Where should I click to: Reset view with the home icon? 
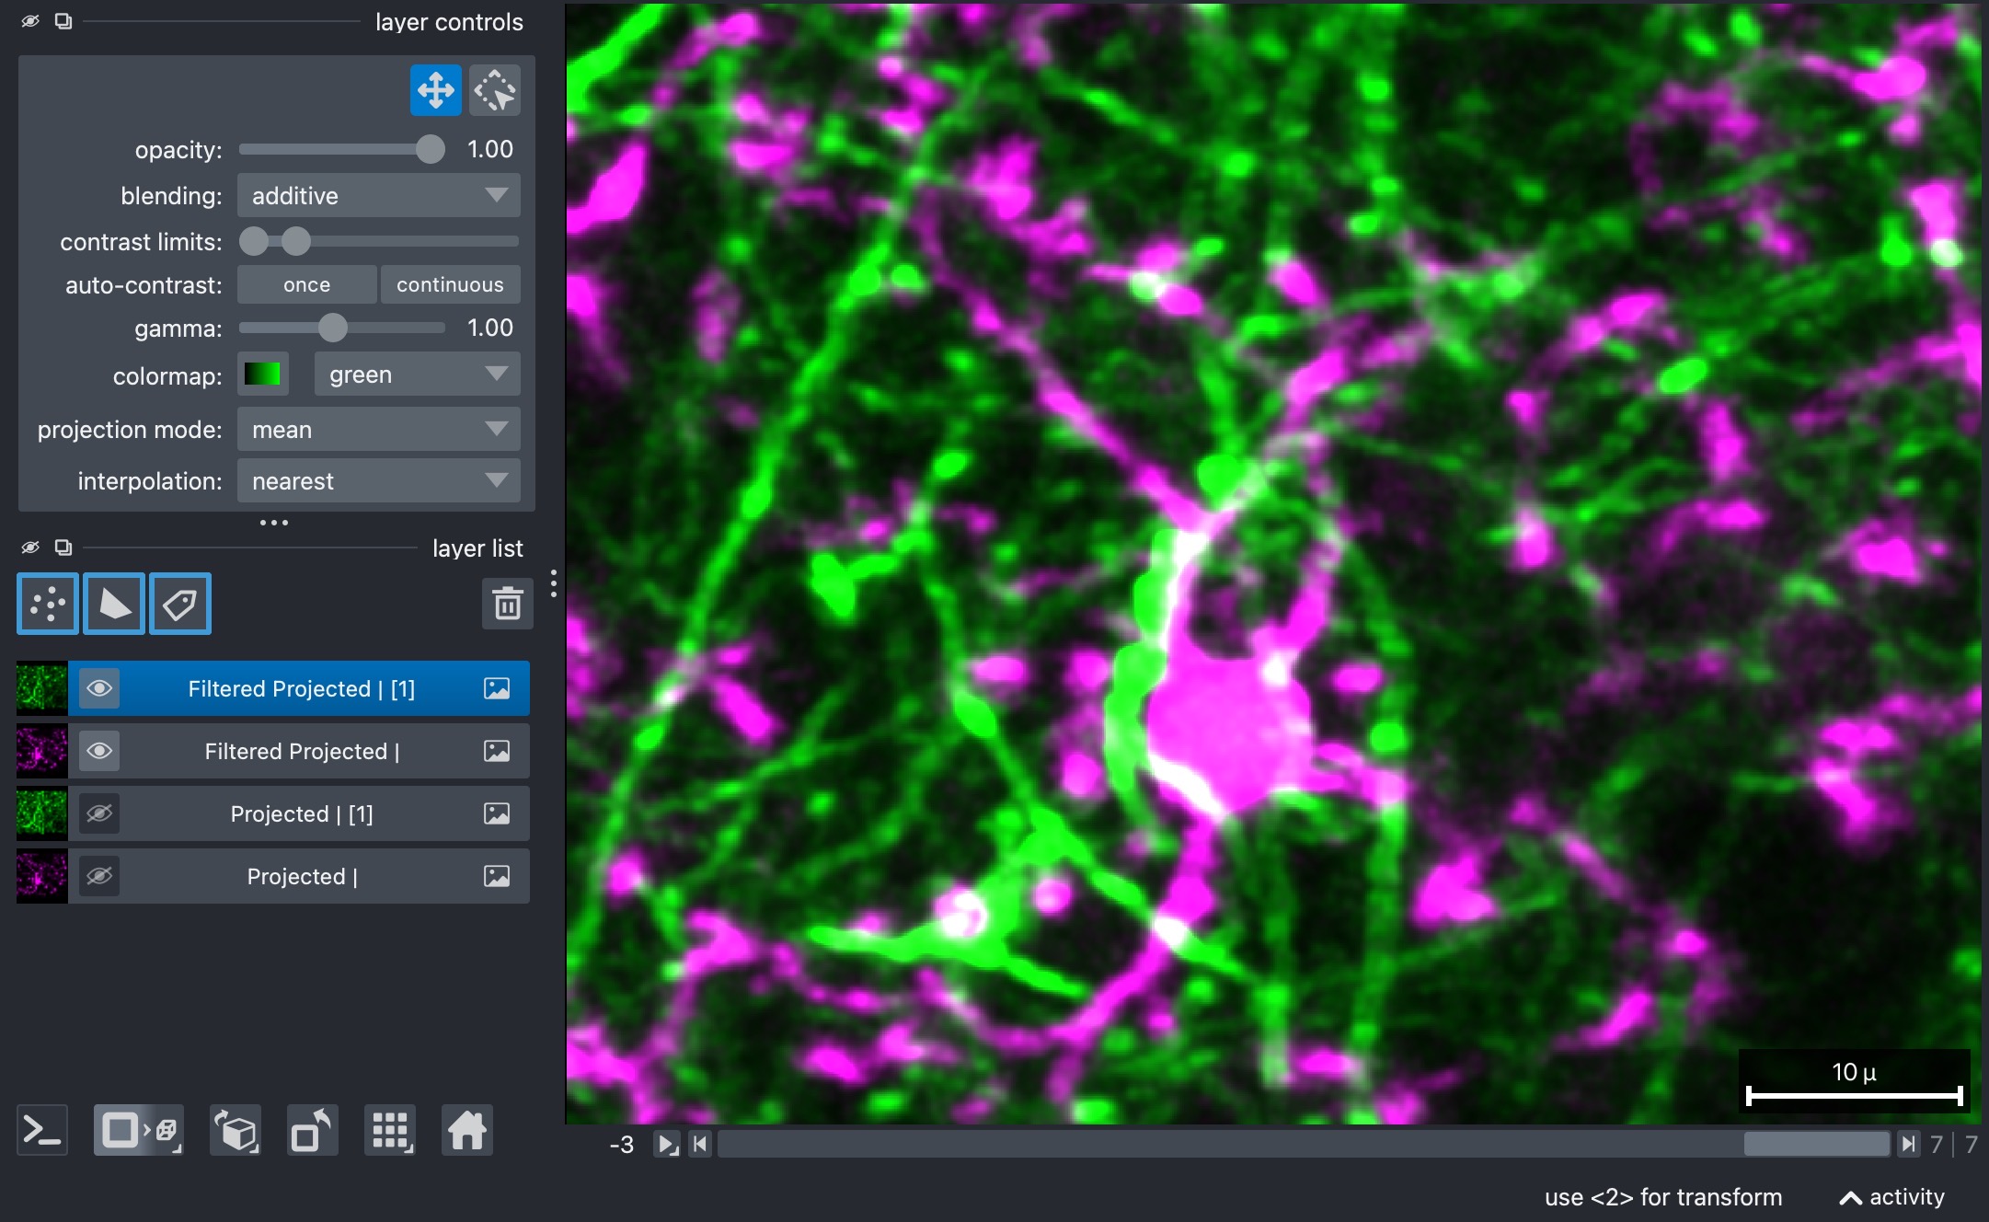(x=467, y=1130)
